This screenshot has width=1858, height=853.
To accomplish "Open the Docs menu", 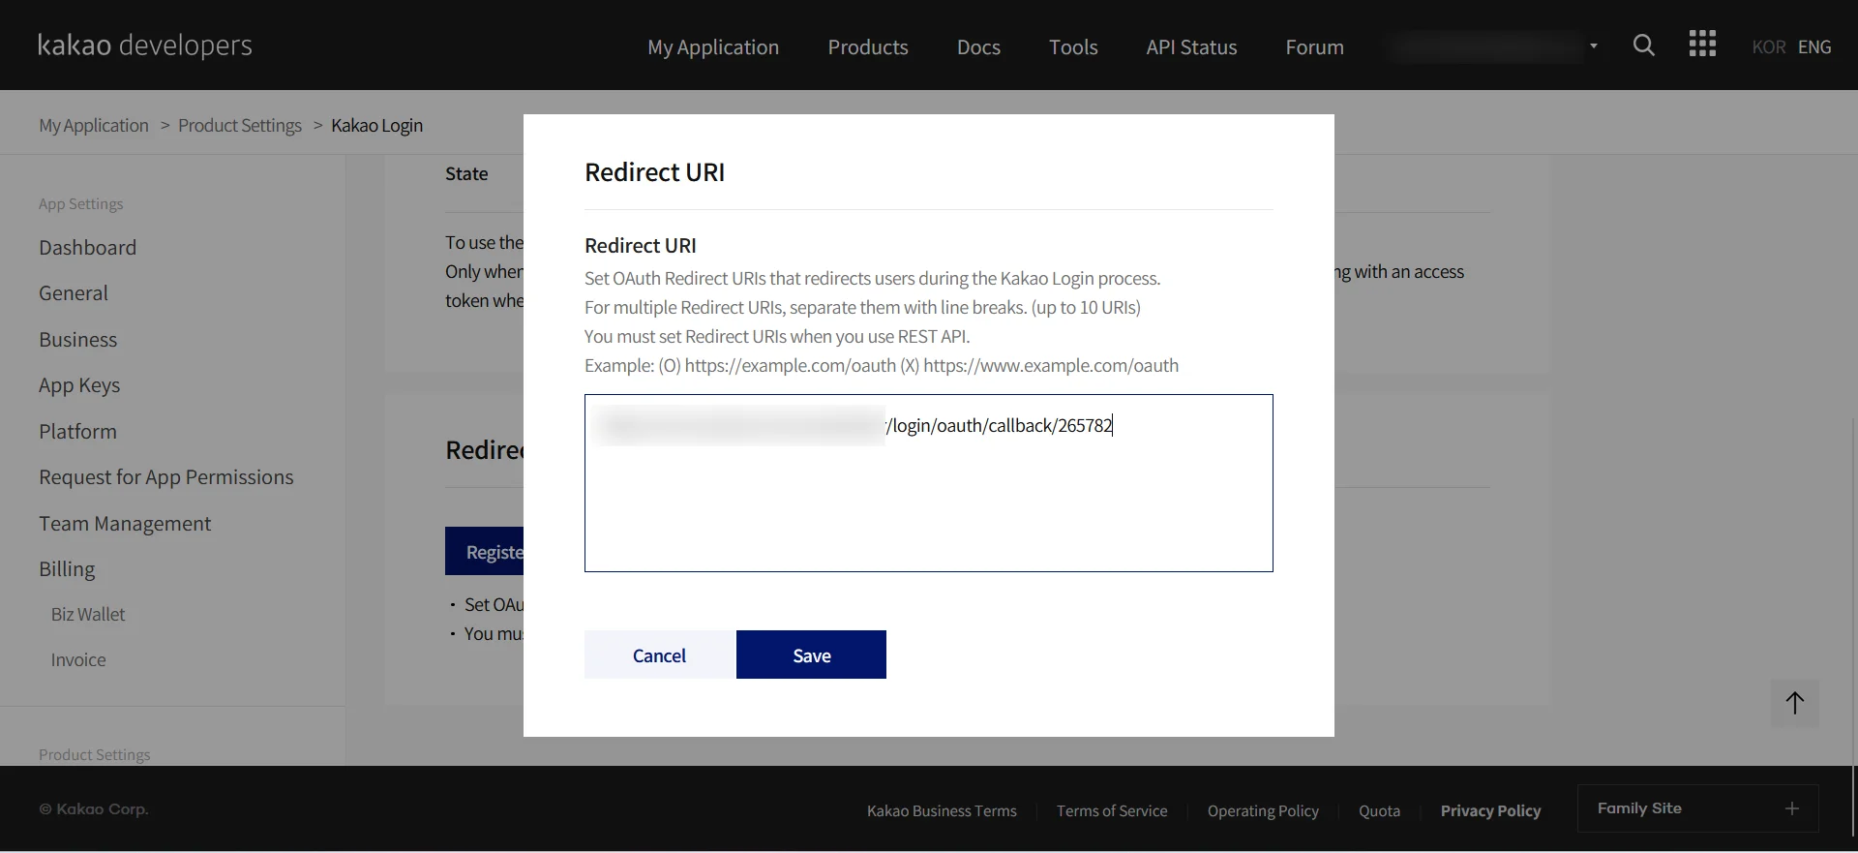I will click(x=978, y=47).
